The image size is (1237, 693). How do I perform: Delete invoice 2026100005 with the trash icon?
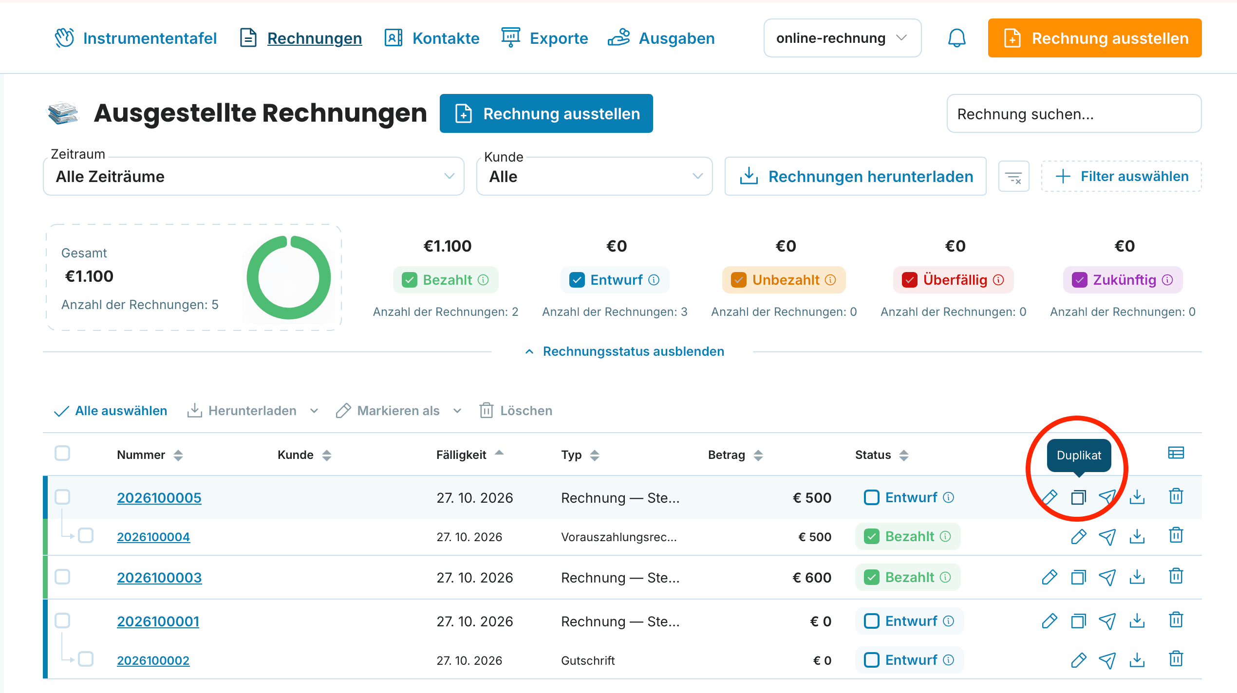[x=1176, y=496]
